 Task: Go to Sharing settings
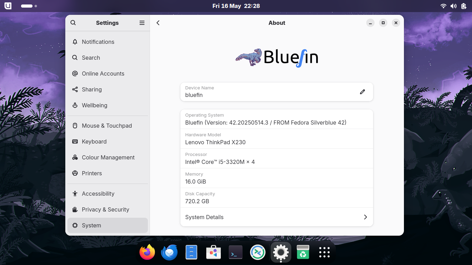point(107,89)
